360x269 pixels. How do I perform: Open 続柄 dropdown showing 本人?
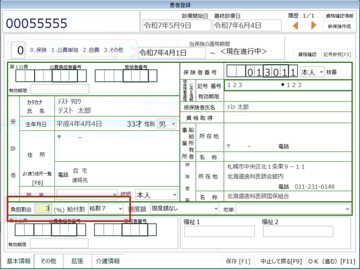click(156, 195)
